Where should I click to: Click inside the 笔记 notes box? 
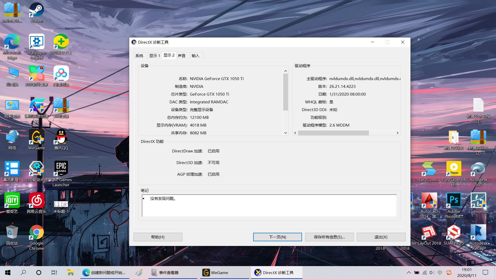coord(269,205)
